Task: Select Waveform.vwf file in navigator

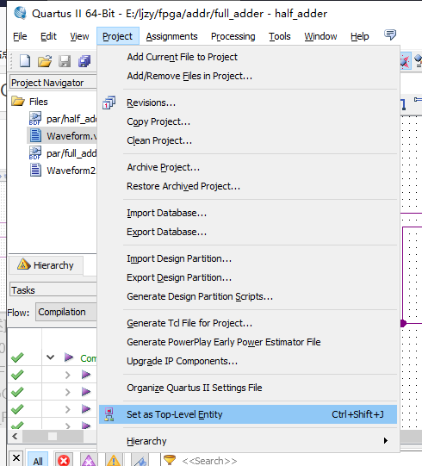Action: [x=62, y=136]
